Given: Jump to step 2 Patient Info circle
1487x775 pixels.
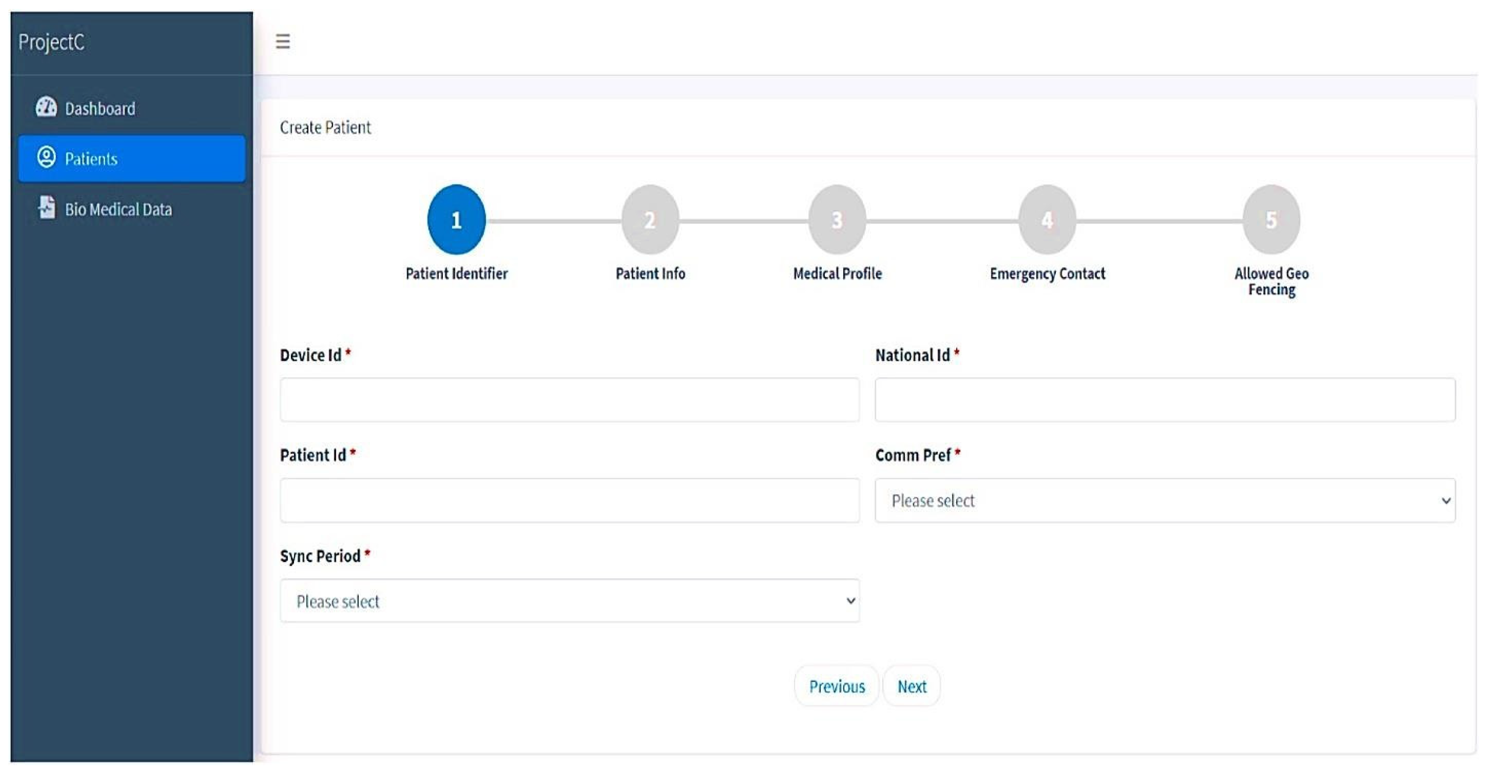Looking at the screenshot, I should click(650, 220).
